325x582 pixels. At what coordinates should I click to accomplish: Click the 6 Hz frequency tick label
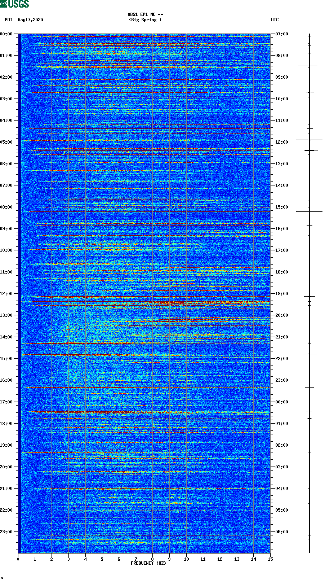click(x=119, y=559)
